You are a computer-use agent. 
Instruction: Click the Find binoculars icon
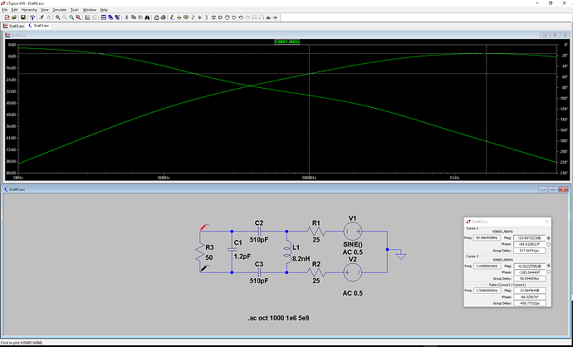[x=147, y=16]
